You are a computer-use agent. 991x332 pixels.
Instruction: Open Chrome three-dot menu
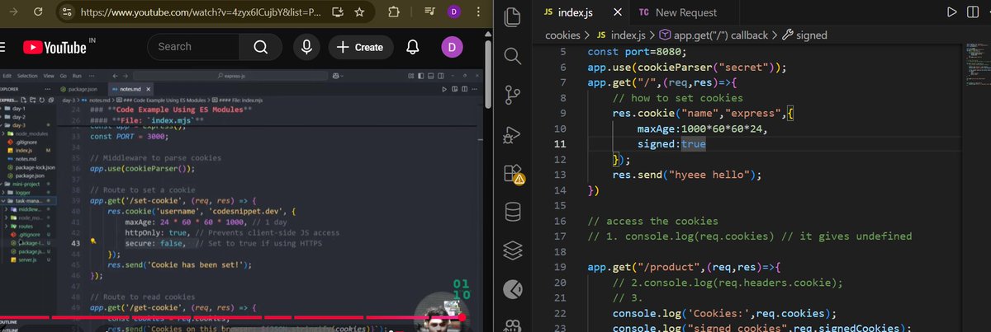click(x=478, y=13)
